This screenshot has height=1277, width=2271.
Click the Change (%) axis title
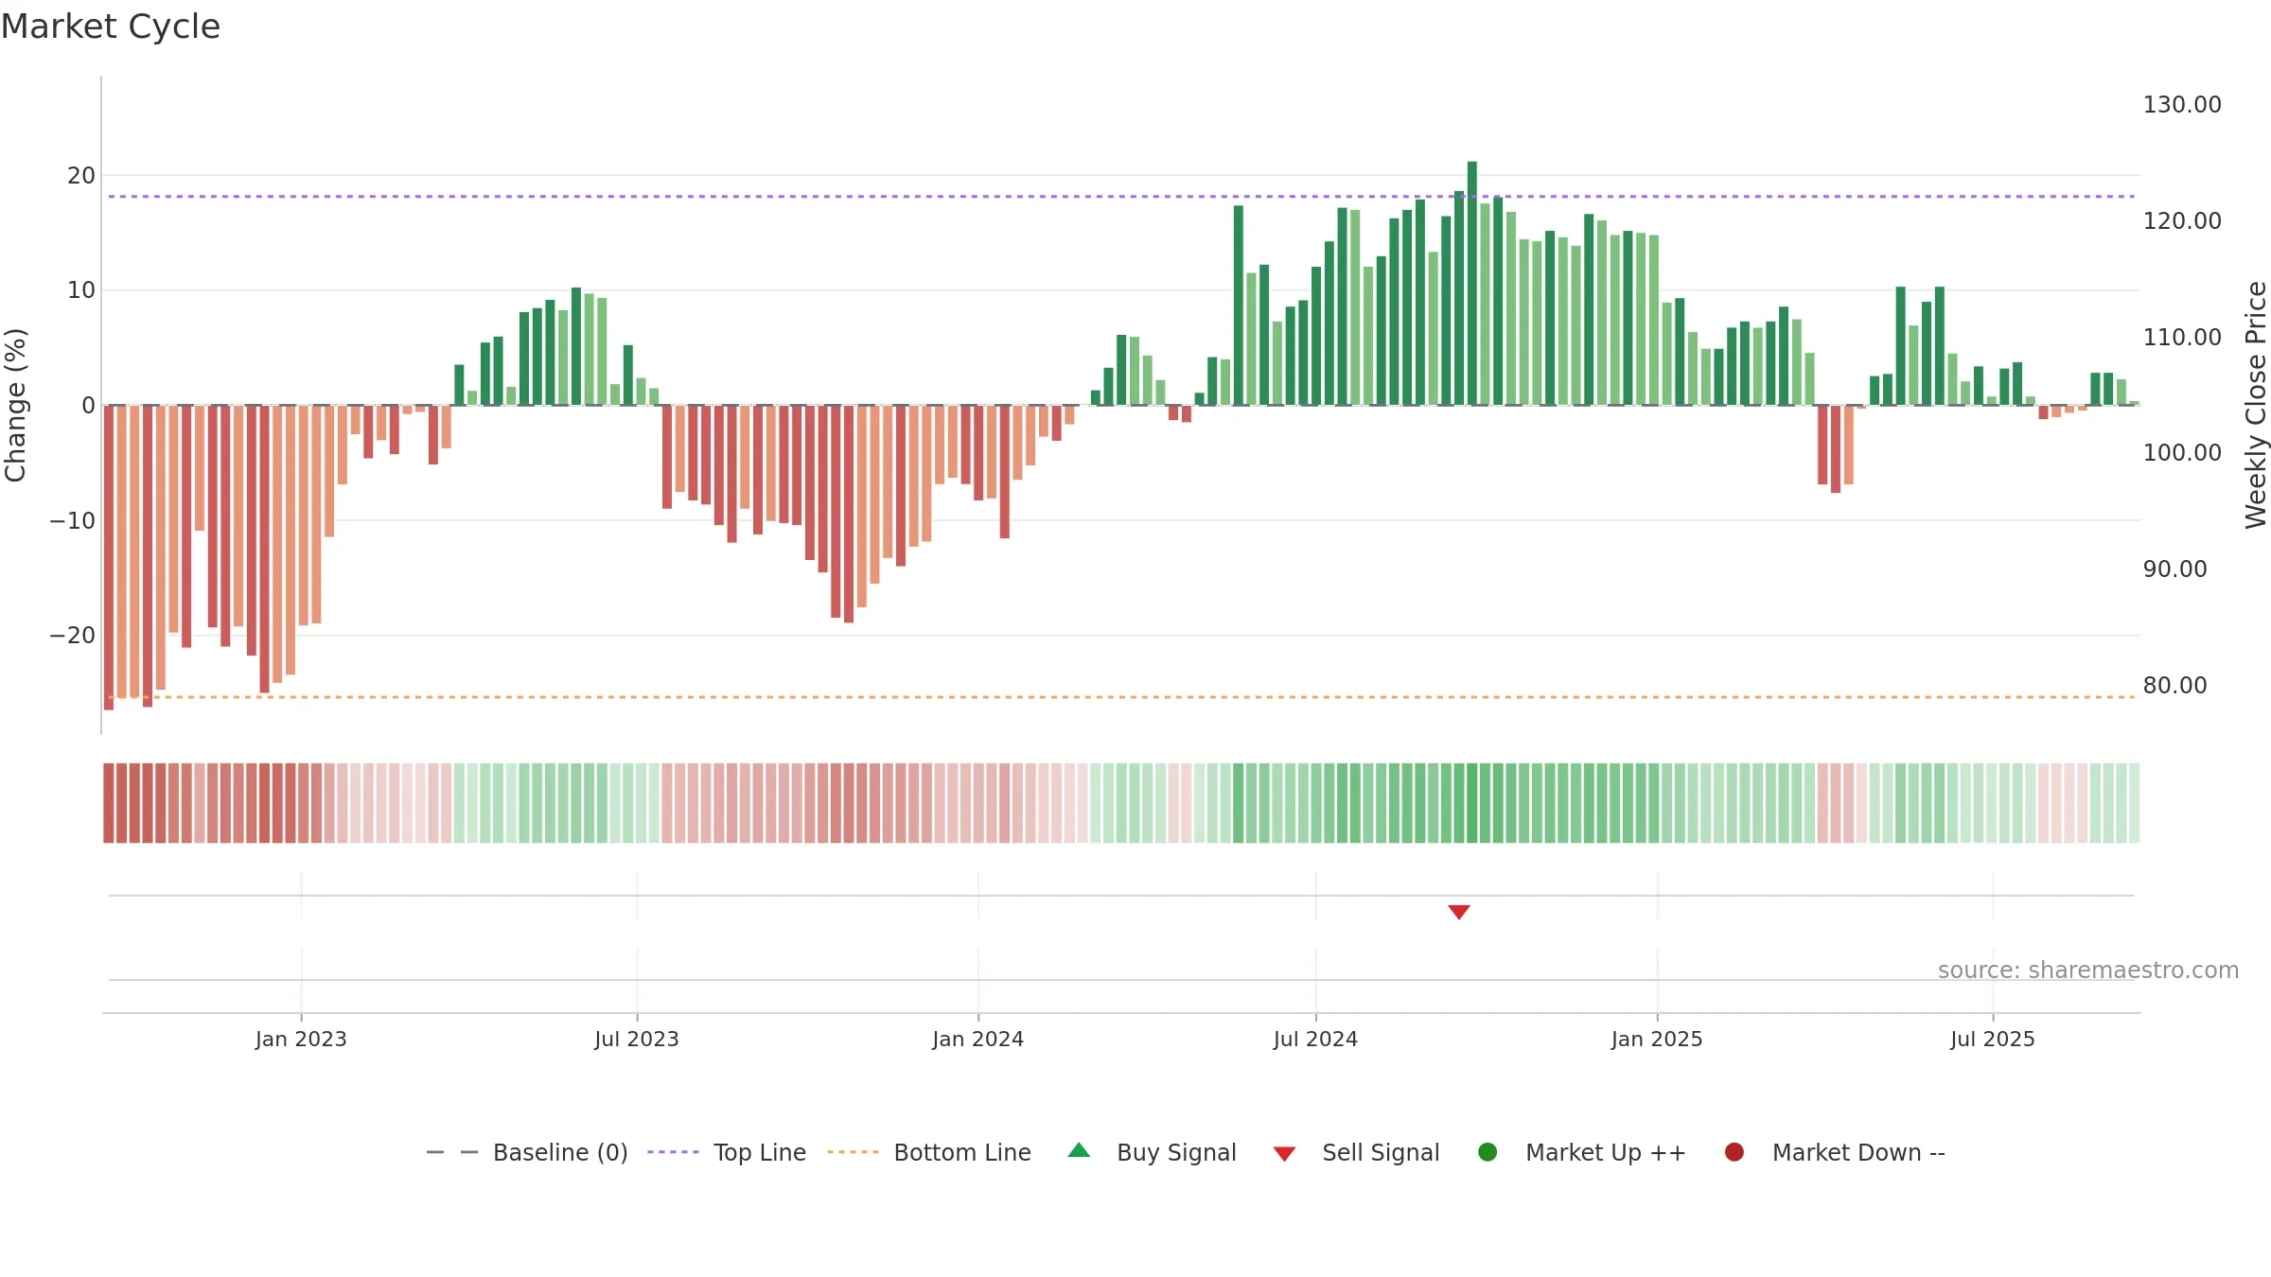(15, 405)
